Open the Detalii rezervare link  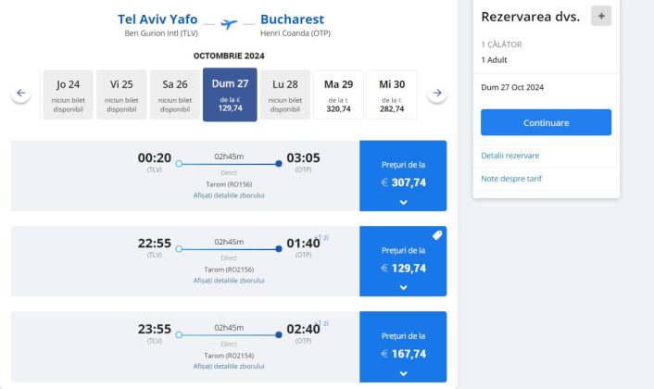point(510,156)
